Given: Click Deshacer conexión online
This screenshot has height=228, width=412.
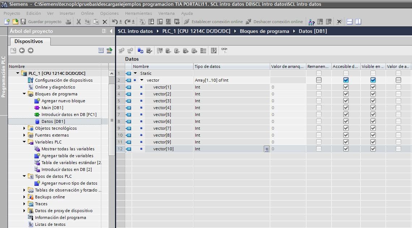Looking at the screenshot, I should pos(274,22).
